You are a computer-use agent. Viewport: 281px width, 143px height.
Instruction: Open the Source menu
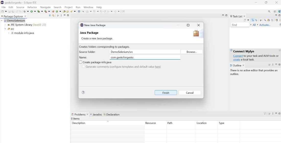pyautogui.click(x=20, y=7)
